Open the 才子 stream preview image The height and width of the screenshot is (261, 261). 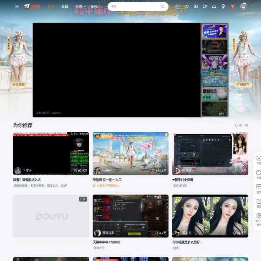click(x=51, y=154)
